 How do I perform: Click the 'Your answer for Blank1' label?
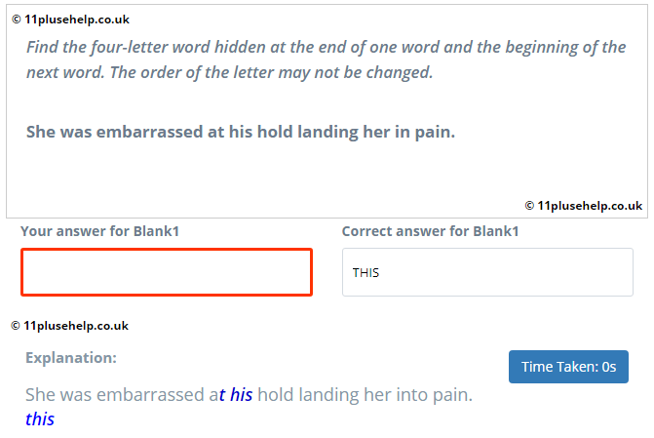coord(99,231)
